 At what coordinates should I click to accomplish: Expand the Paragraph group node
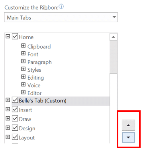click(23, 61)
